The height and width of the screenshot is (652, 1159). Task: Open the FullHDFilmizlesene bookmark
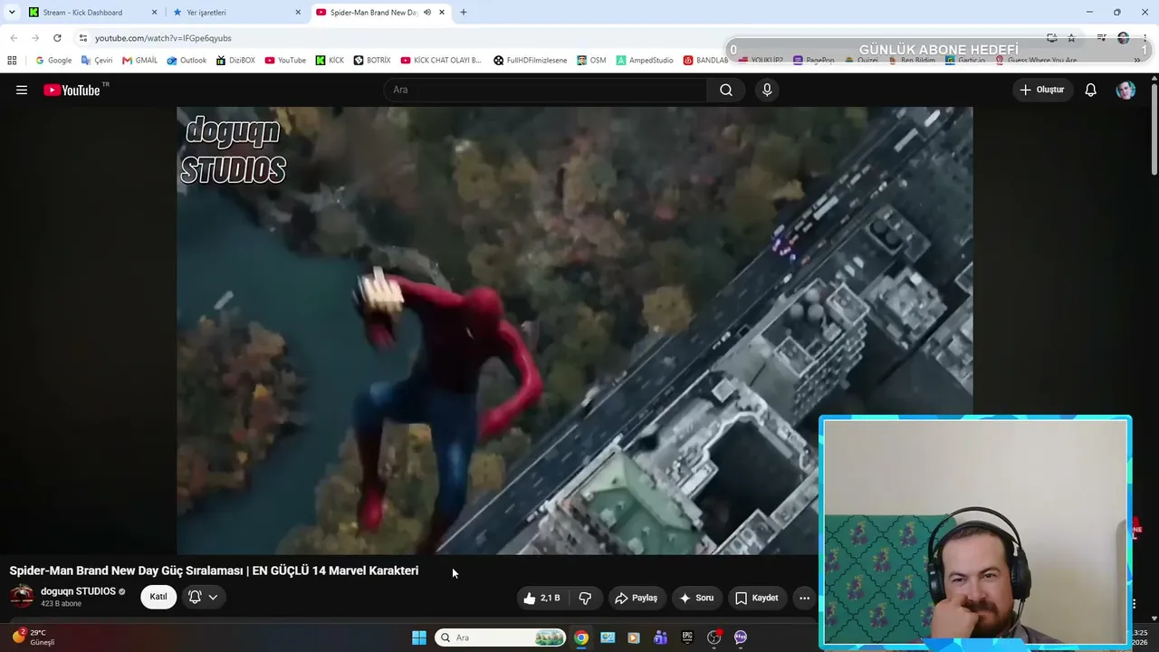531,61
